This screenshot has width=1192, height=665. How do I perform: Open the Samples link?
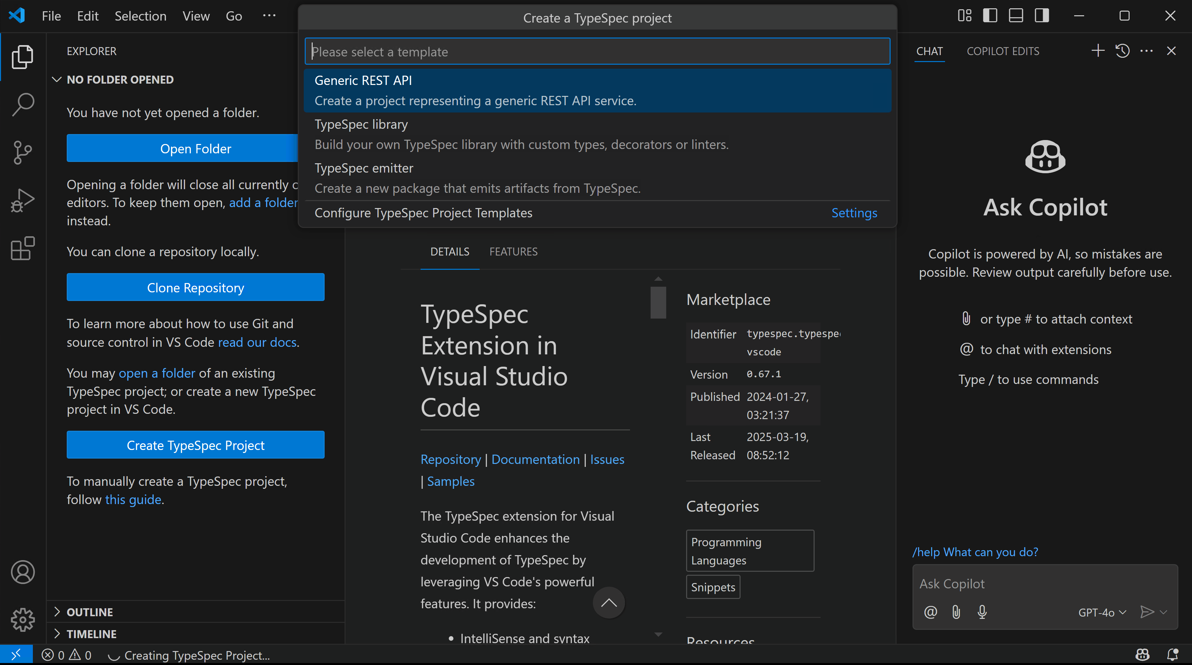pyautogui.click(x=451, y=481)
